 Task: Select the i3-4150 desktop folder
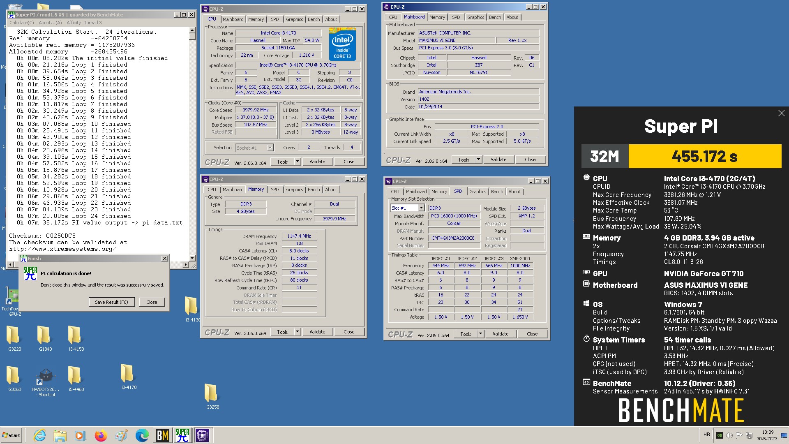coord(76,338)
